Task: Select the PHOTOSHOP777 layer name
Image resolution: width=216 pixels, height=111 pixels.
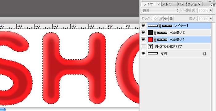Action: [168, 46]
